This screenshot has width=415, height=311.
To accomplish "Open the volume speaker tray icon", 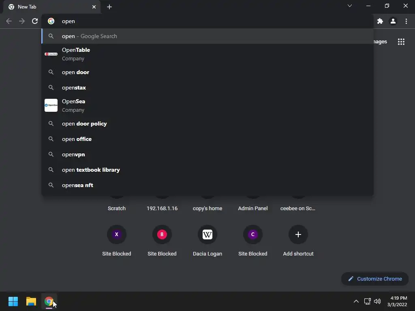I will point(377,301).
